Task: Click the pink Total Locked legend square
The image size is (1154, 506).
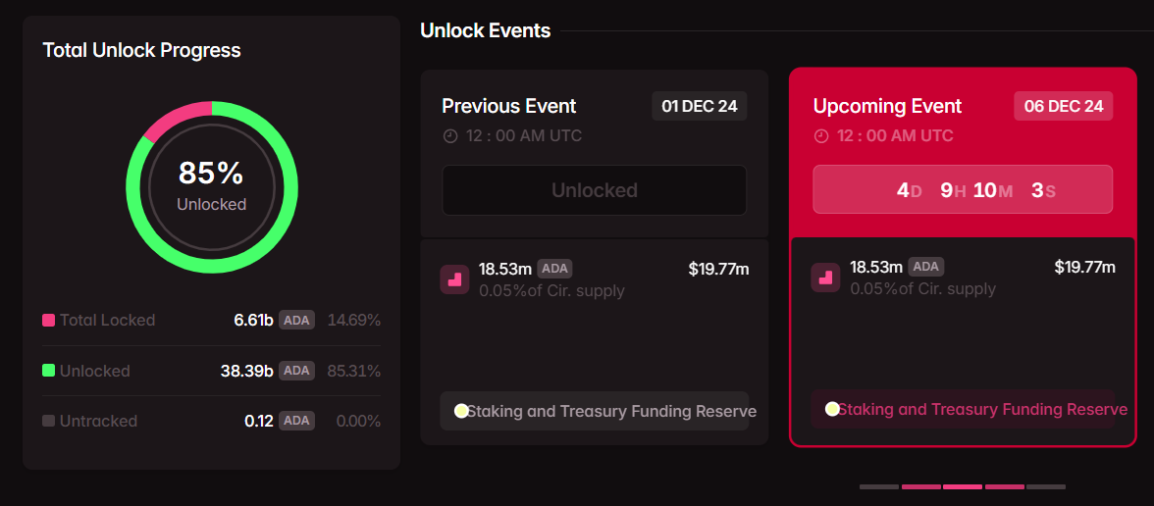Action: pos(48,321)
